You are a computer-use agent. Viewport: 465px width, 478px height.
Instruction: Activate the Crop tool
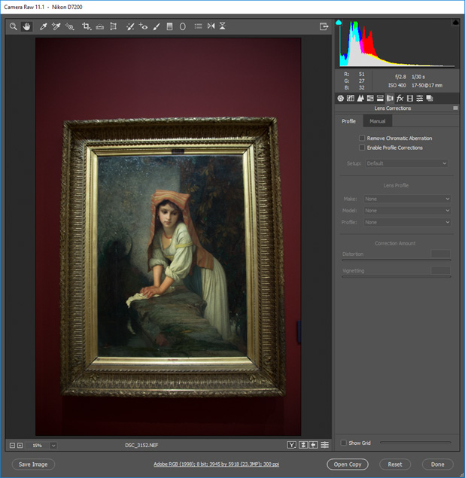[86, 26]
